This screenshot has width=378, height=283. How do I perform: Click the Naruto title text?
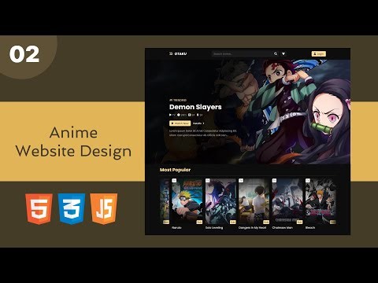point(176,228)
